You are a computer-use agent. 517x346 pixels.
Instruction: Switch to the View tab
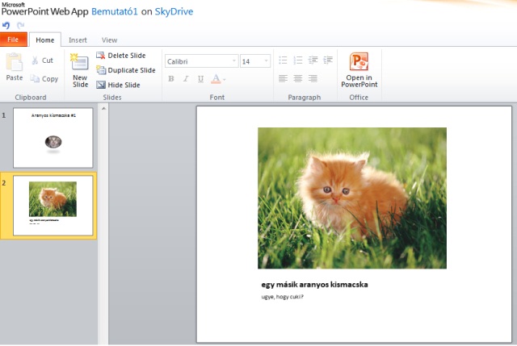pos(109,40)
